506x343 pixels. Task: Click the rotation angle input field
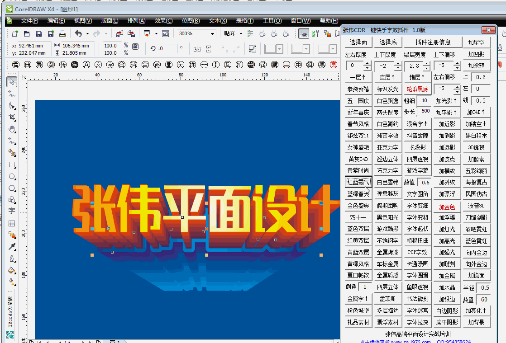pyautogui.click(x=167, y=49)
